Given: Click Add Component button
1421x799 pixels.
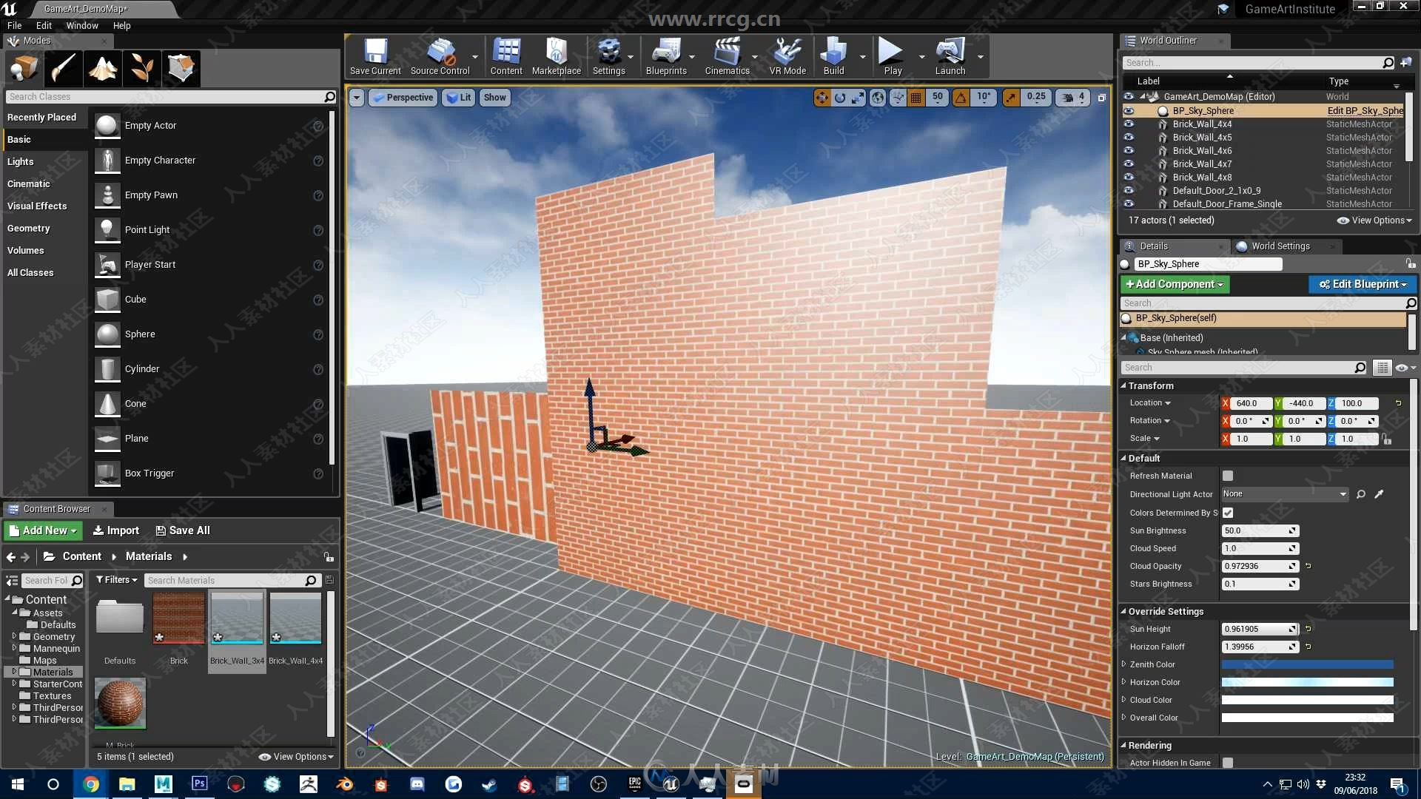Looking at the screenshot, I should click(1173, 284).
